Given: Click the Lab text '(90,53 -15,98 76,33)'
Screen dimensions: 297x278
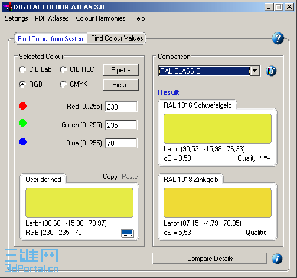Looking at the screenshot, I should tap(213, 149).
